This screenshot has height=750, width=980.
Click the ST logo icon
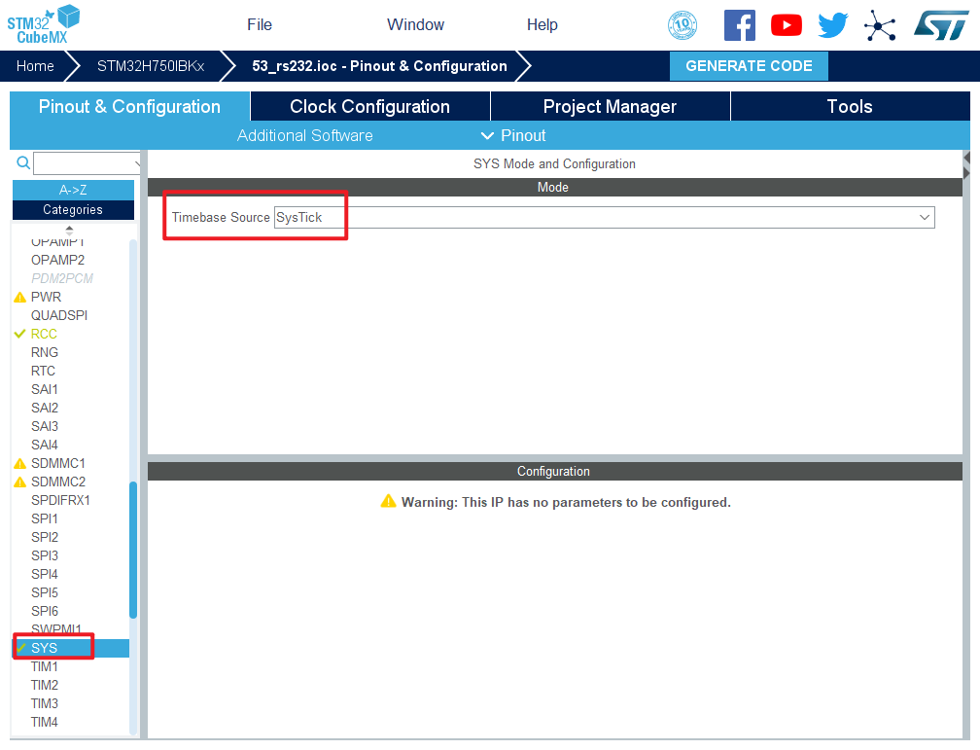click(940, 25)
